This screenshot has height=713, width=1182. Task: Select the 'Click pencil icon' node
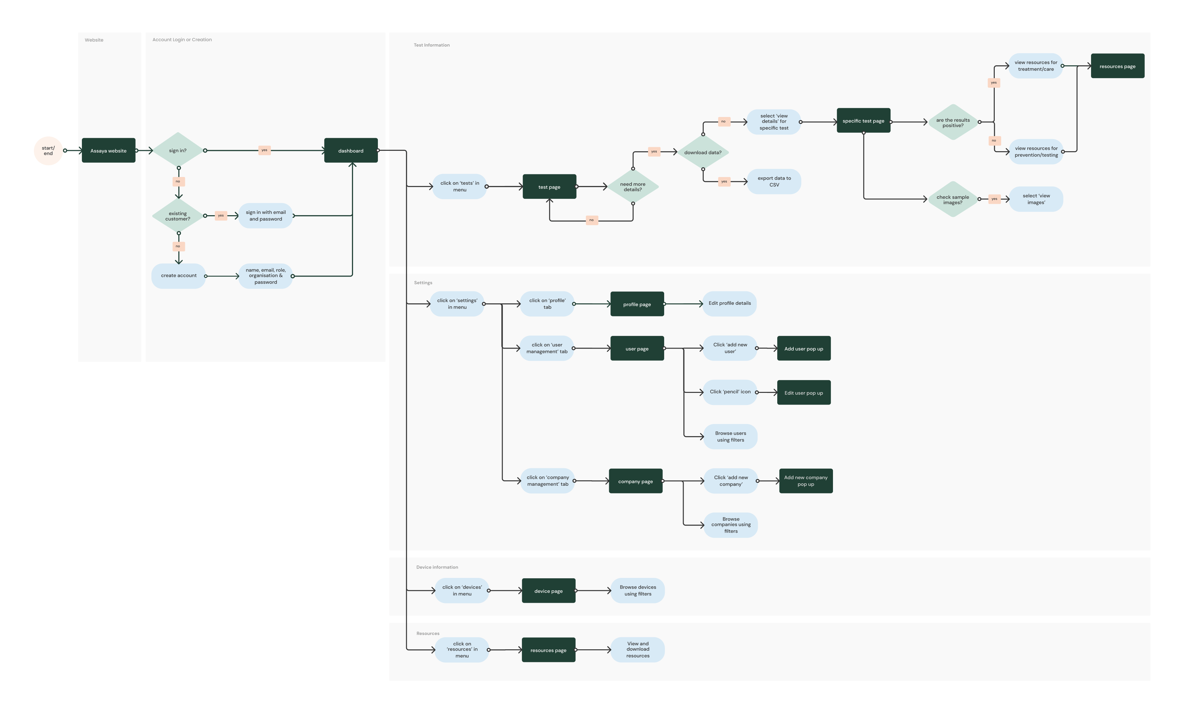pos(730,392)
